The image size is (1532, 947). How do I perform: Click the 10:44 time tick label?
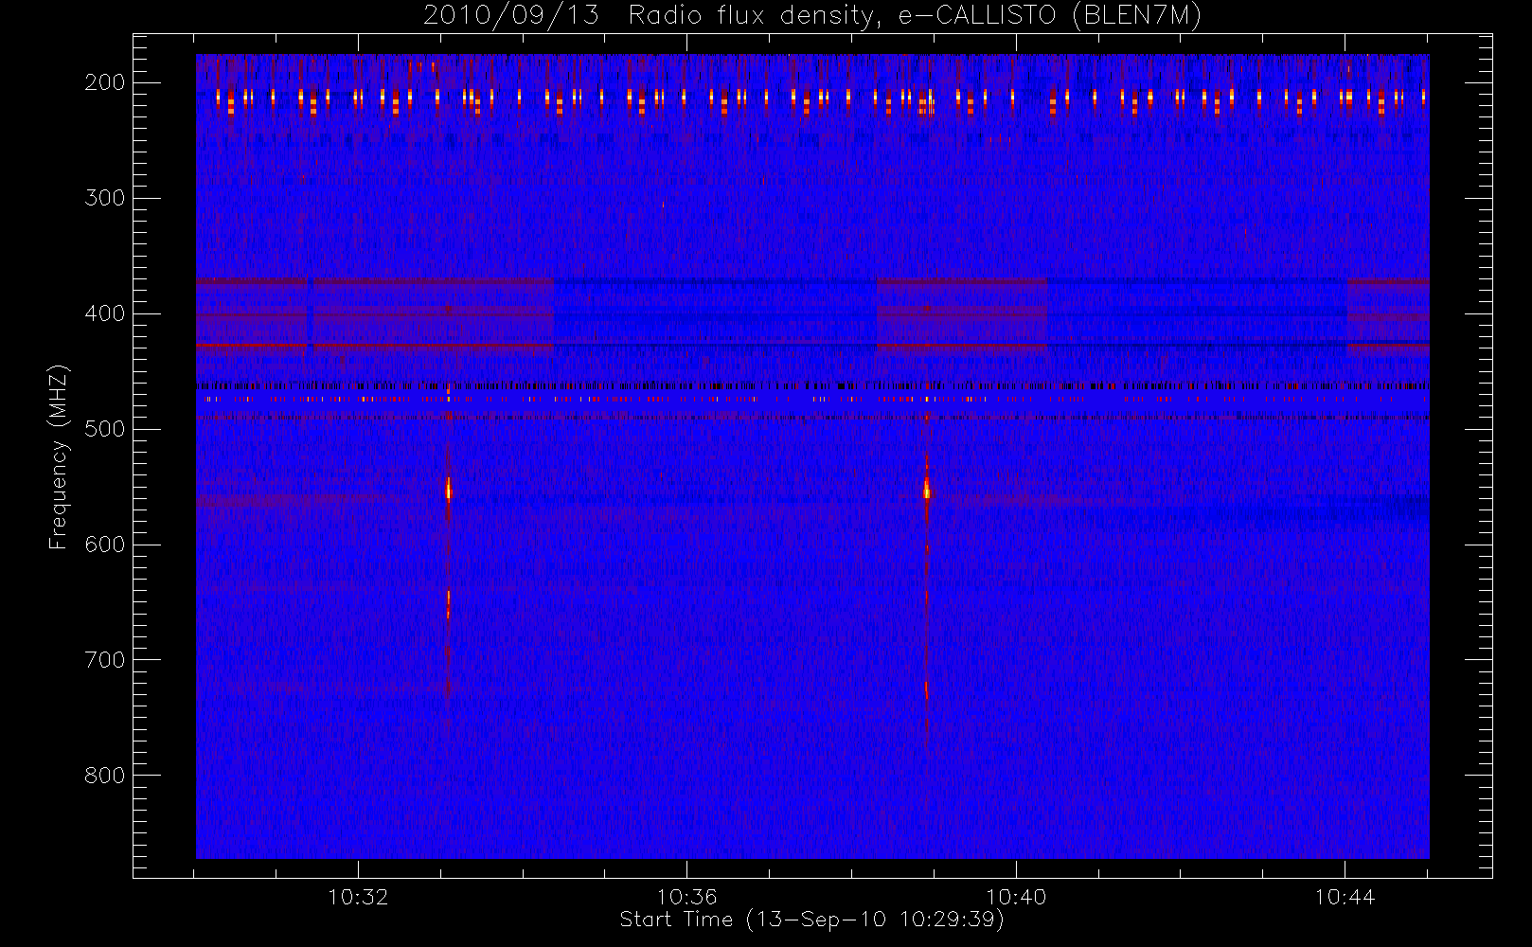(1345, 897)
